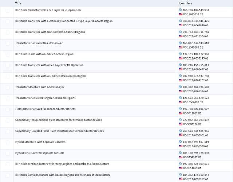
Task: Tick checkbox for III-Nitride transistor cap layer RF operation
Action: point(7,11)
